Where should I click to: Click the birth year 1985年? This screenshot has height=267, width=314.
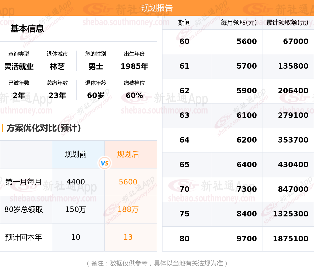tap(134, 67)
